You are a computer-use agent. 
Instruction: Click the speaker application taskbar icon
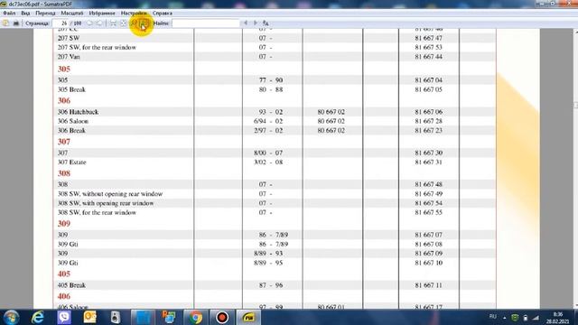pyautogui.click(x=116, y=317)
